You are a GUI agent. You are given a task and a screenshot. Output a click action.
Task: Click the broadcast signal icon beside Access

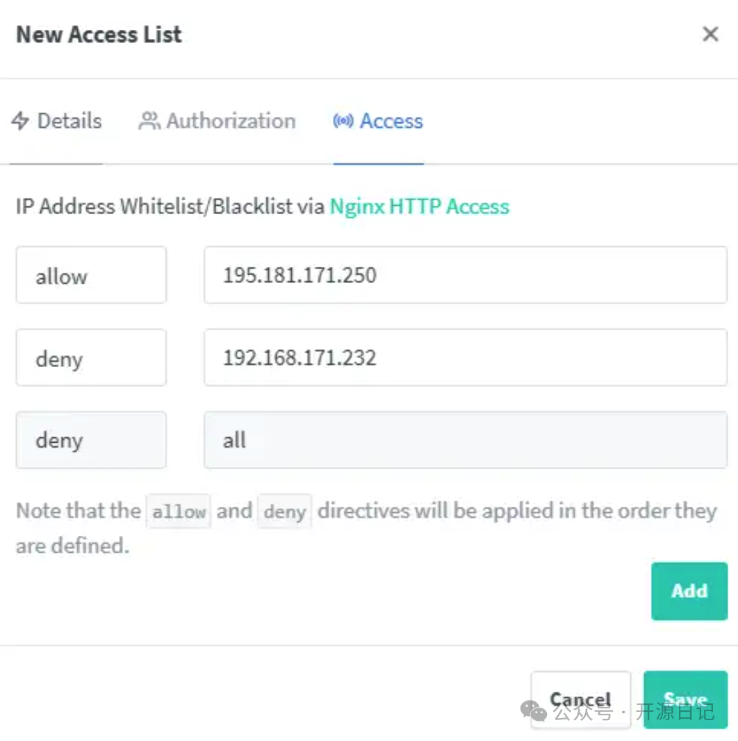pyautogui.click(x=343, y=121)
